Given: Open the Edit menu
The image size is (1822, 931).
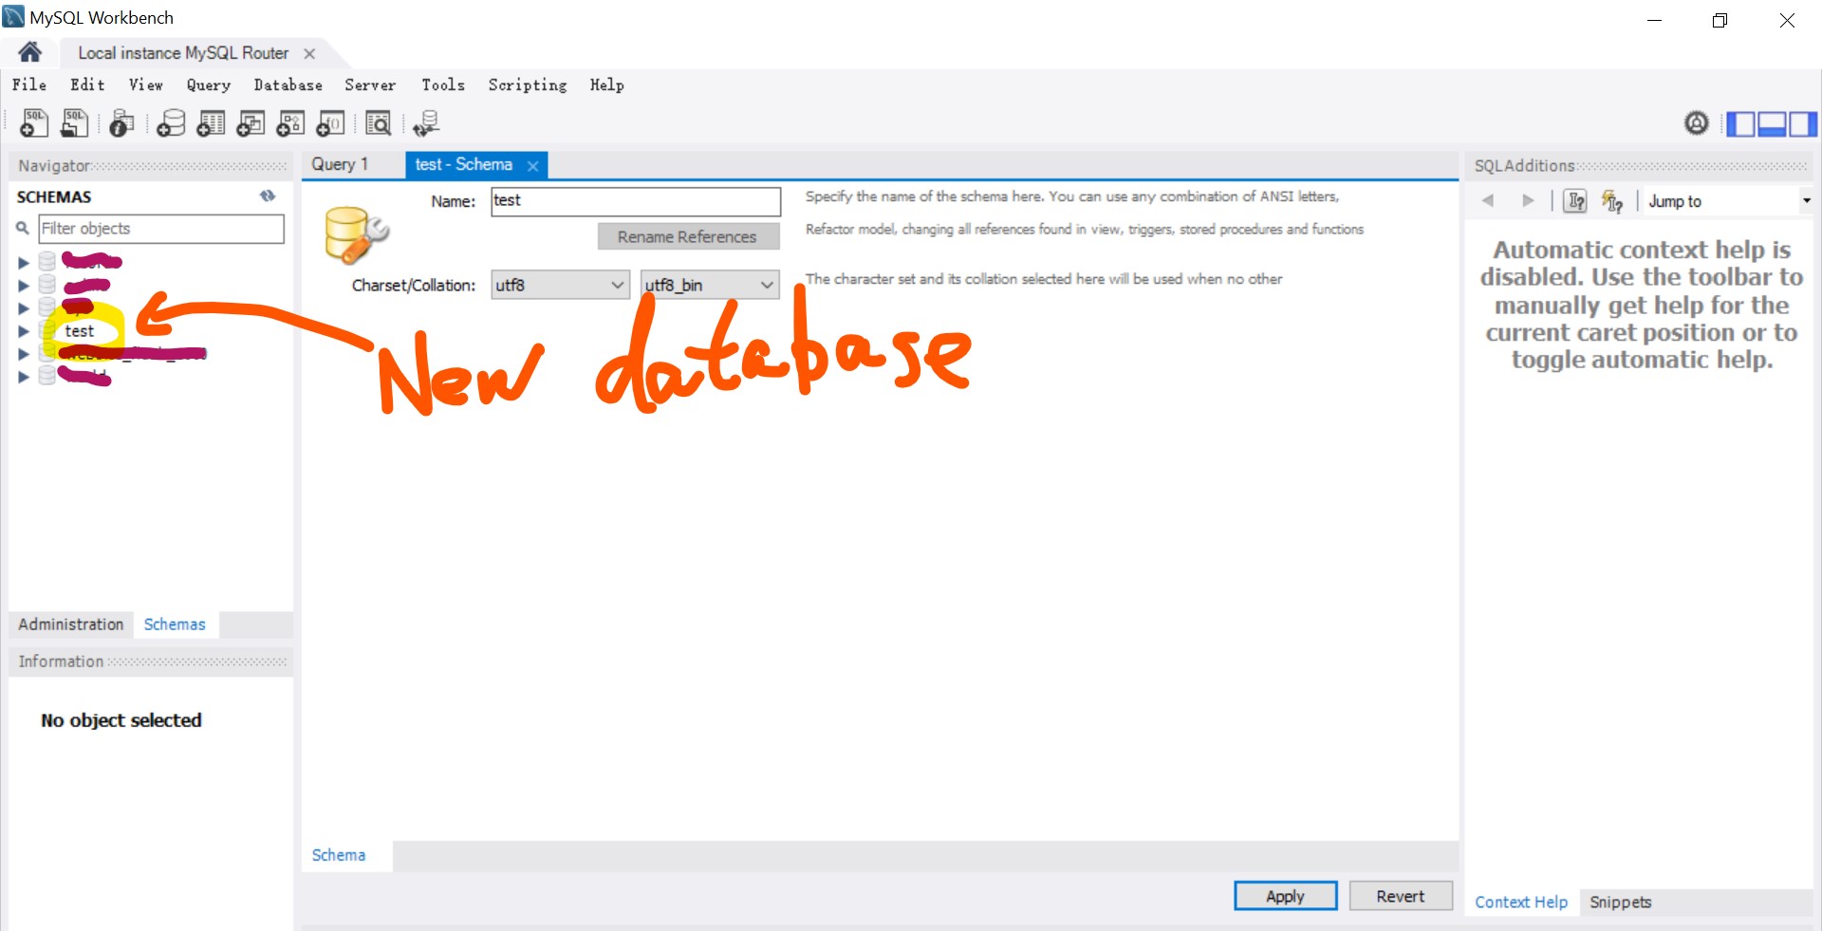Looking at the screenshot, I should [87, 84].
